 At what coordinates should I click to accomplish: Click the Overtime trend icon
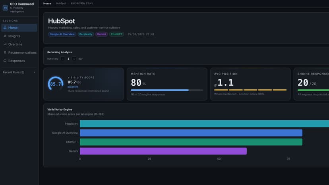[x=5, y=44]
